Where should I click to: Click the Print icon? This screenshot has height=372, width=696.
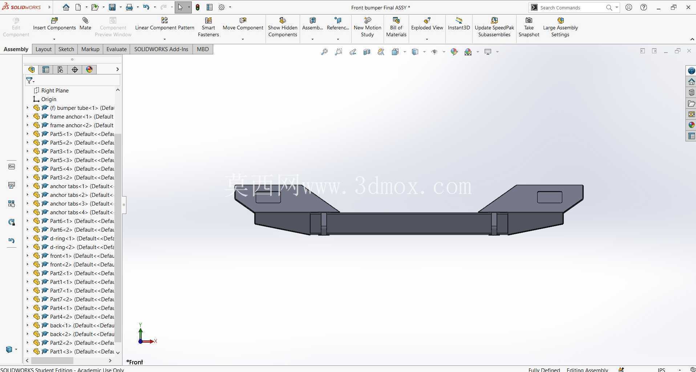point(129,7)
